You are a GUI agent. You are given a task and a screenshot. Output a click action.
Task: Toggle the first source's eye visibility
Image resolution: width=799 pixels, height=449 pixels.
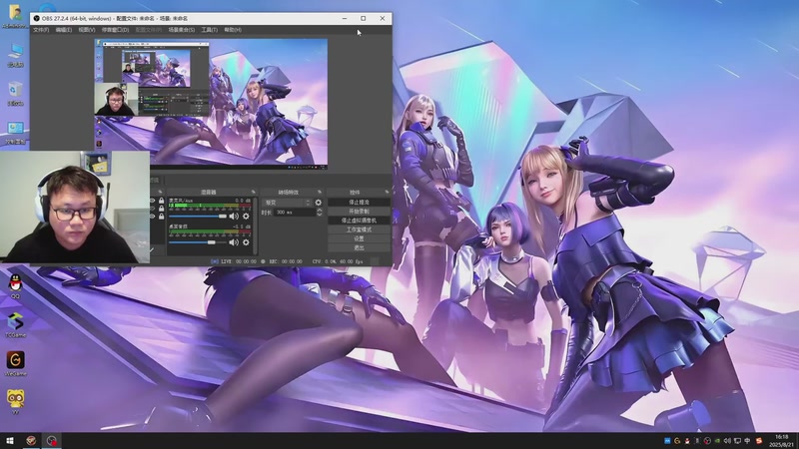pos(153,202)
